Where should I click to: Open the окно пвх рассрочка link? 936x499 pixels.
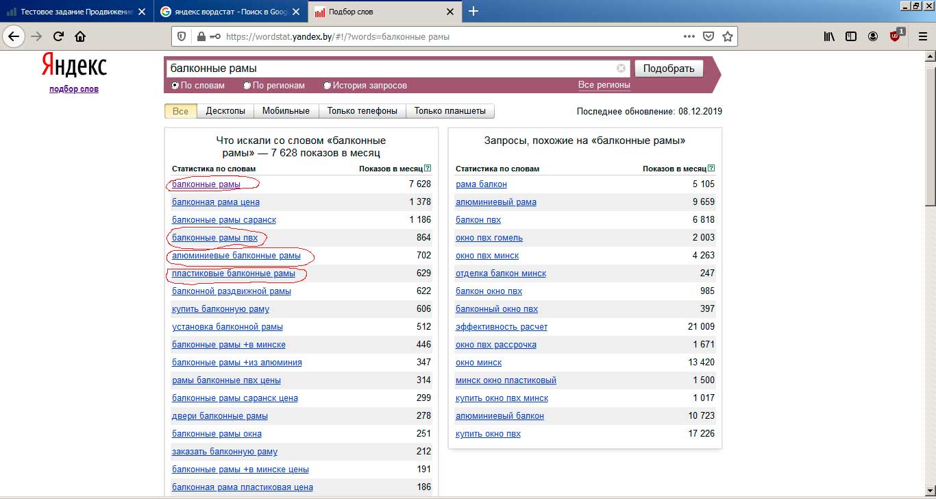(x=496, y=345)
